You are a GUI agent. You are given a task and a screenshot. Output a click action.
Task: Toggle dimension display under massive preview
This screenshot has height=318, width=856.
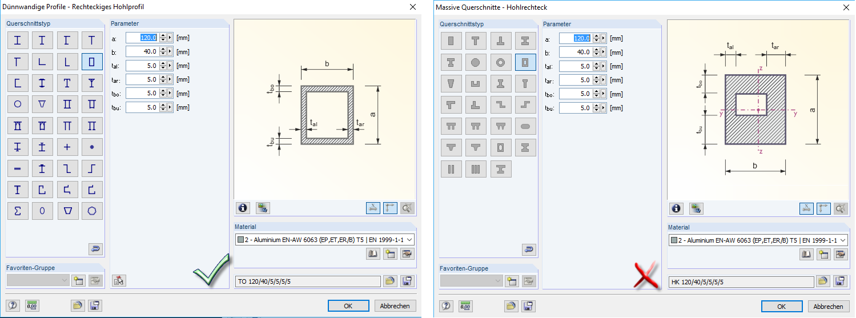806,208
